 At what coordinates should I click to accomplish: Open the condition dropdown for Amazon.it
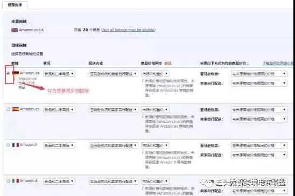tap(59, 181)
